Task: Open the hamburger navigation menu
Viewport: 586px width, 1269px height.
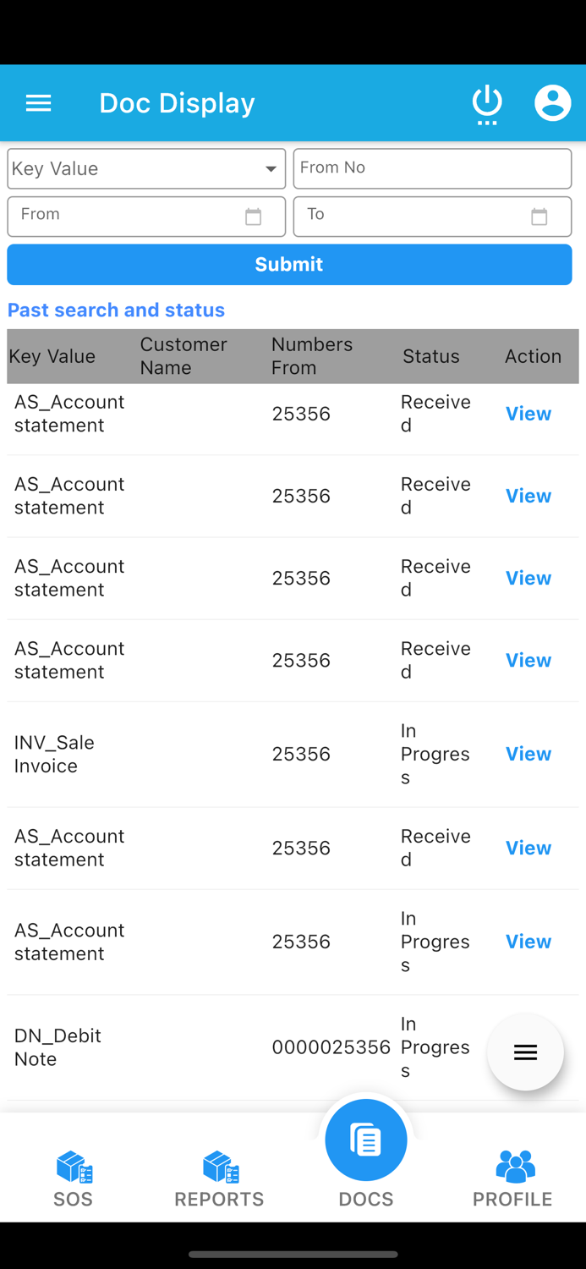Action: point(38,102)
